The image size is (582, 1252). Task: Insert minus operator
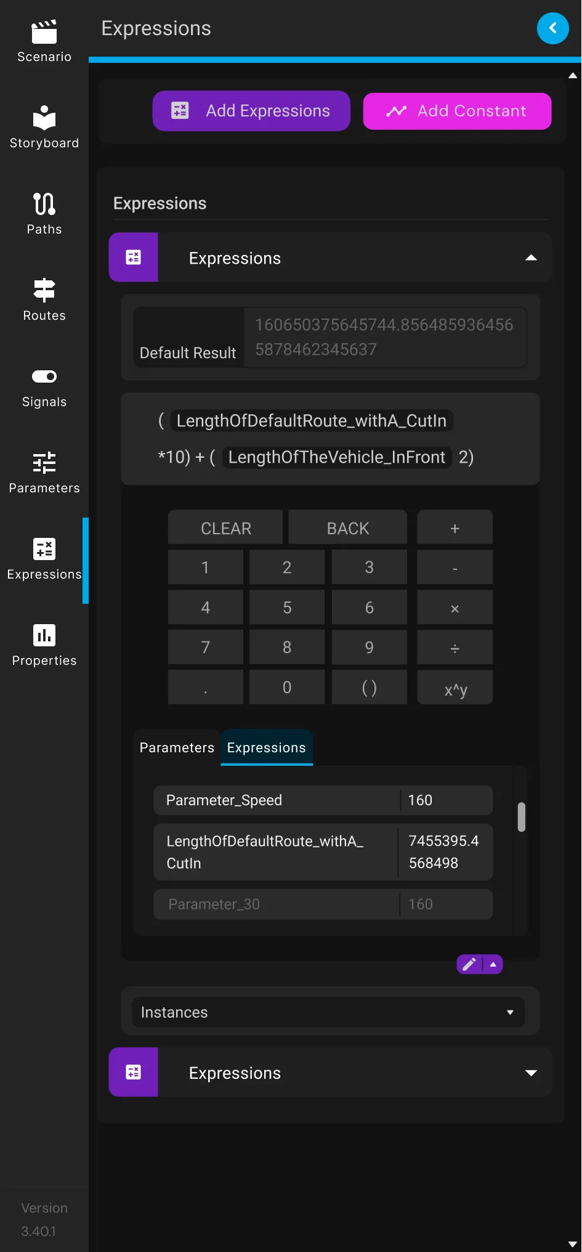point(455,567)
